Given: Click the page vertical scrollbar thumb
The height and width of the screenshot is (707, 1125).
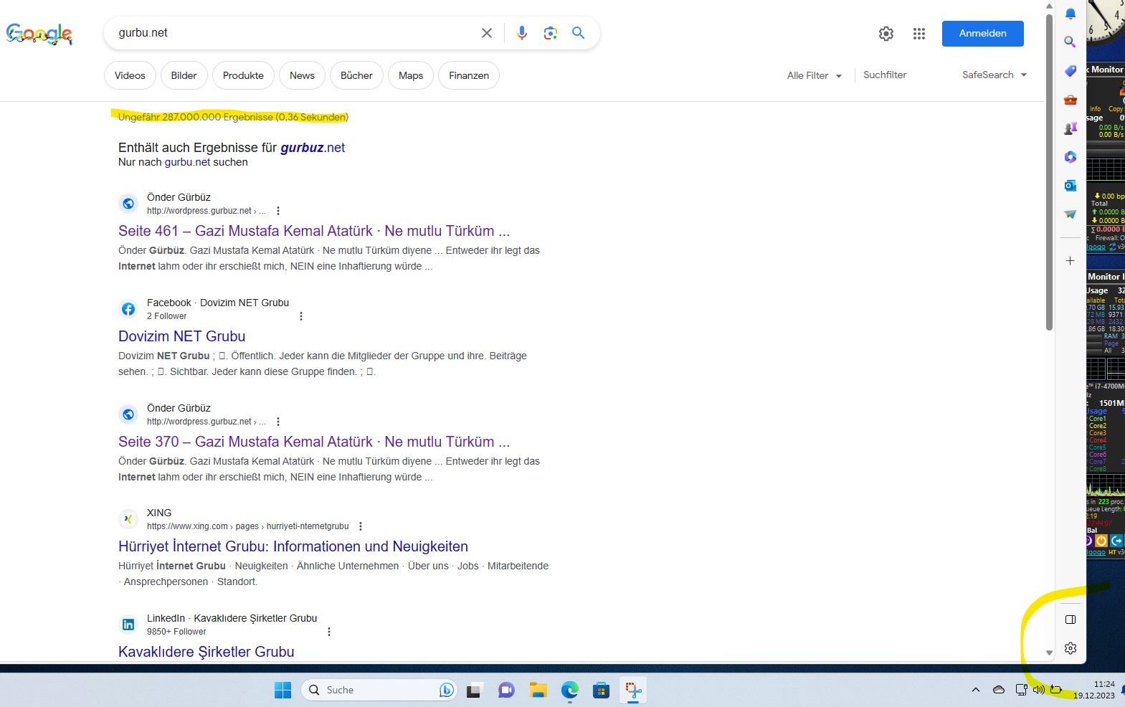Looking at the screenshot, I should (x=1049, y=172).
